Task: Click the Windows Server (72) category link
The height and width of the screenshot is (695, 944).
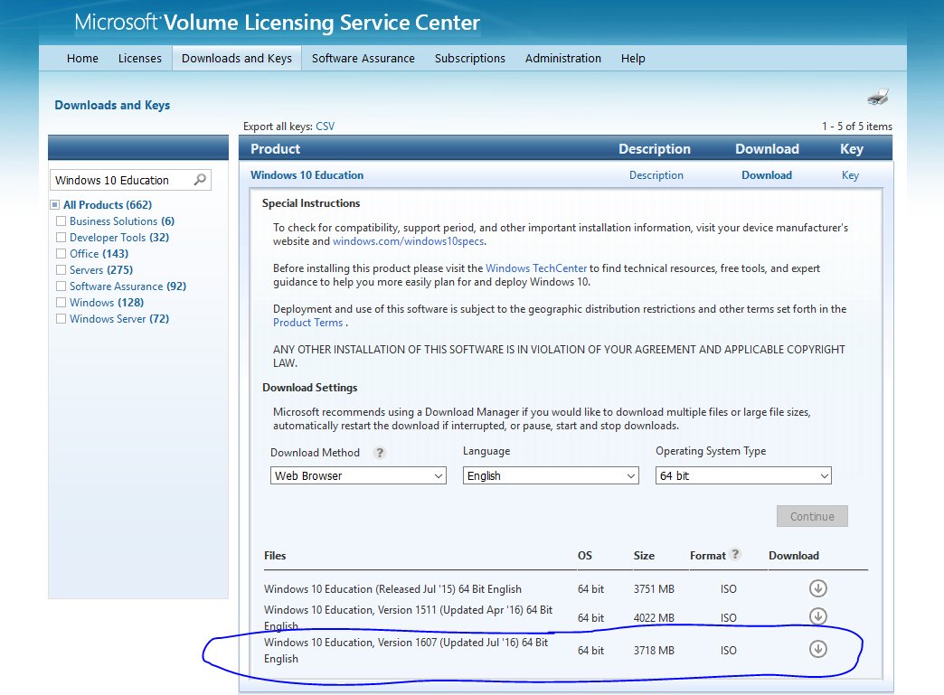Action: (x=119, y=318)
